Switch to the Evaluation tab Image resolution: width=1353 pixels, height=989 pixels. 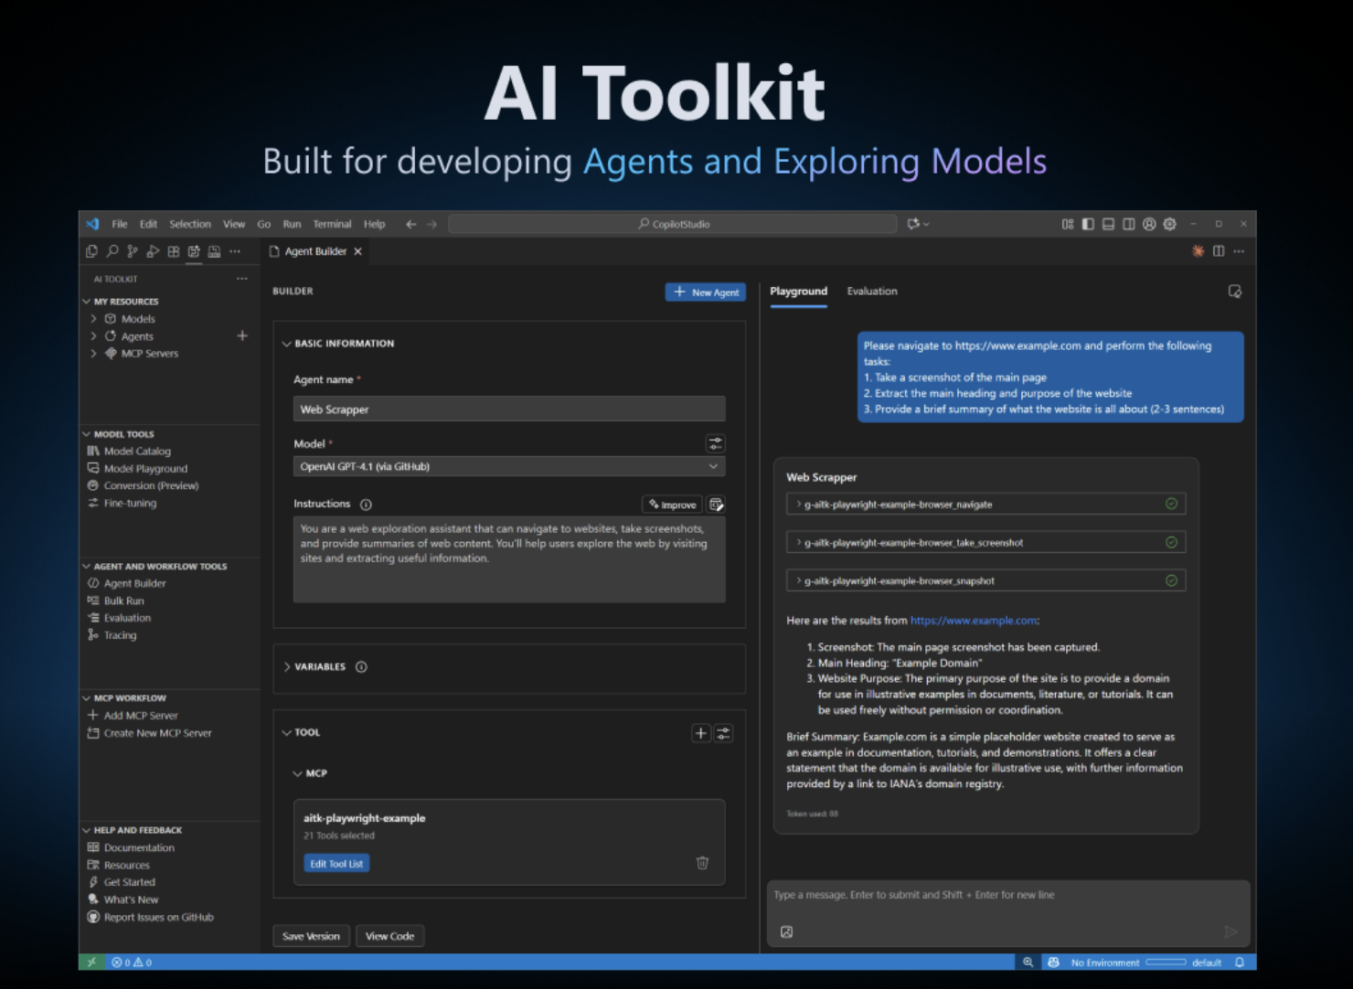[x=871, y=291]
